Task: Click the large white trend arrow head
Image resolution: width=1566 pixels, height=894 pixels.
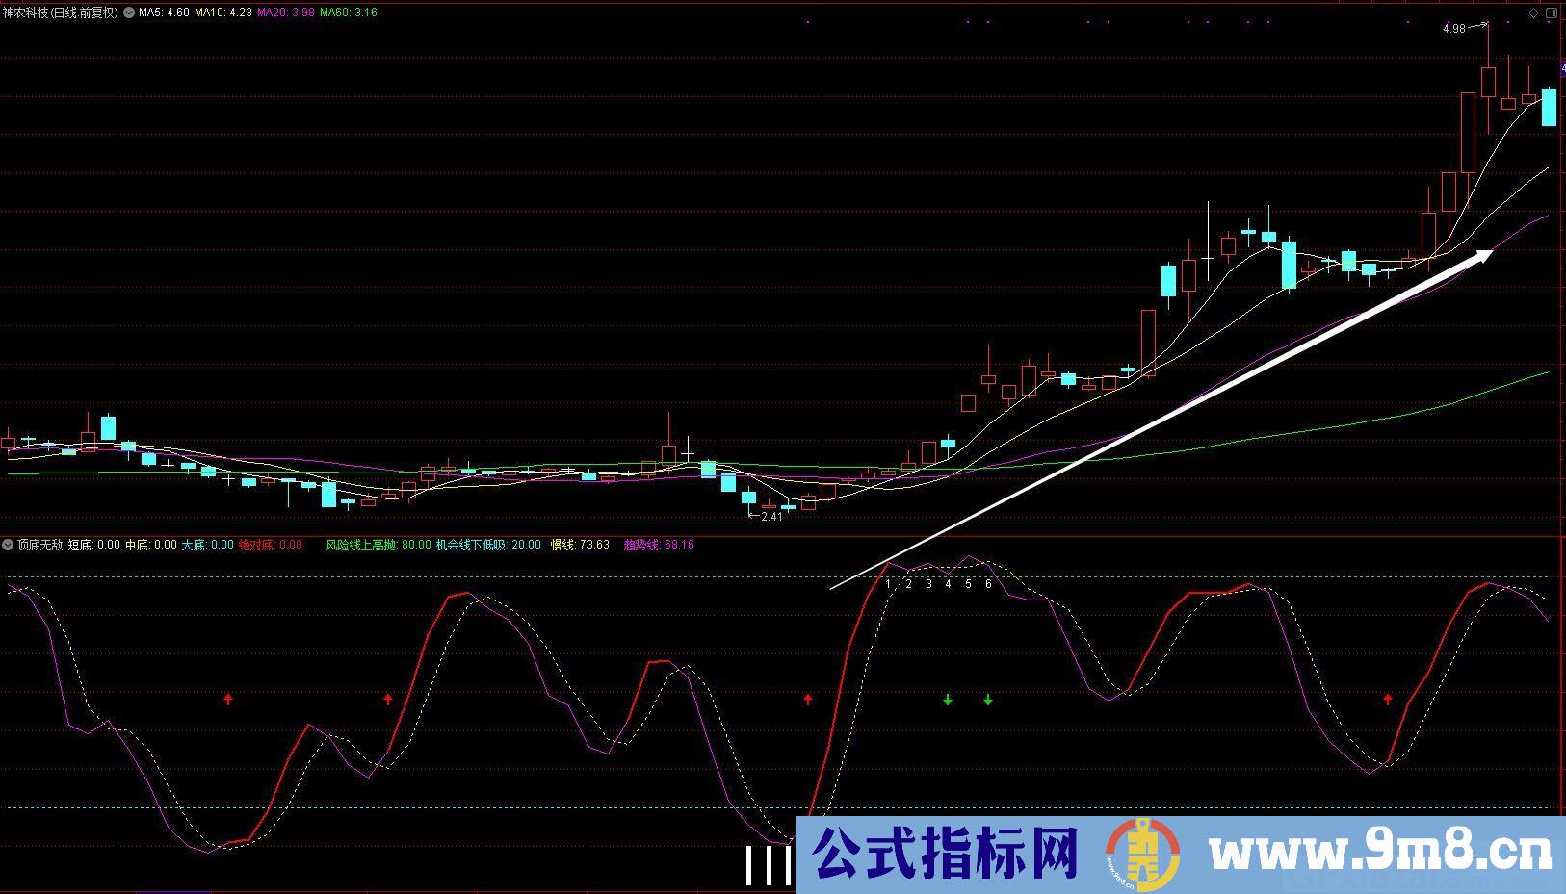Action: click(1481, 254)
